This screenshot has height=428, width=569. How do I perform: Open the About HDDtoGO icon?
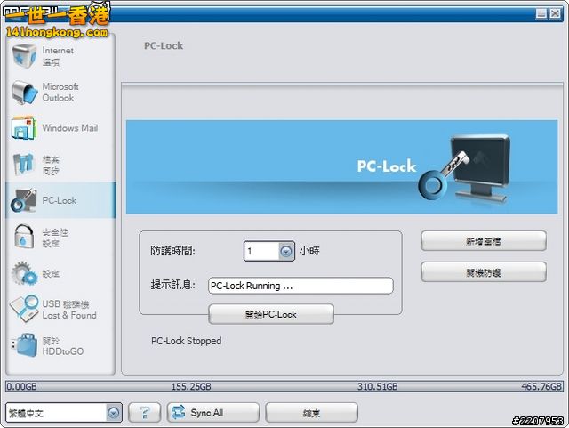23,345
